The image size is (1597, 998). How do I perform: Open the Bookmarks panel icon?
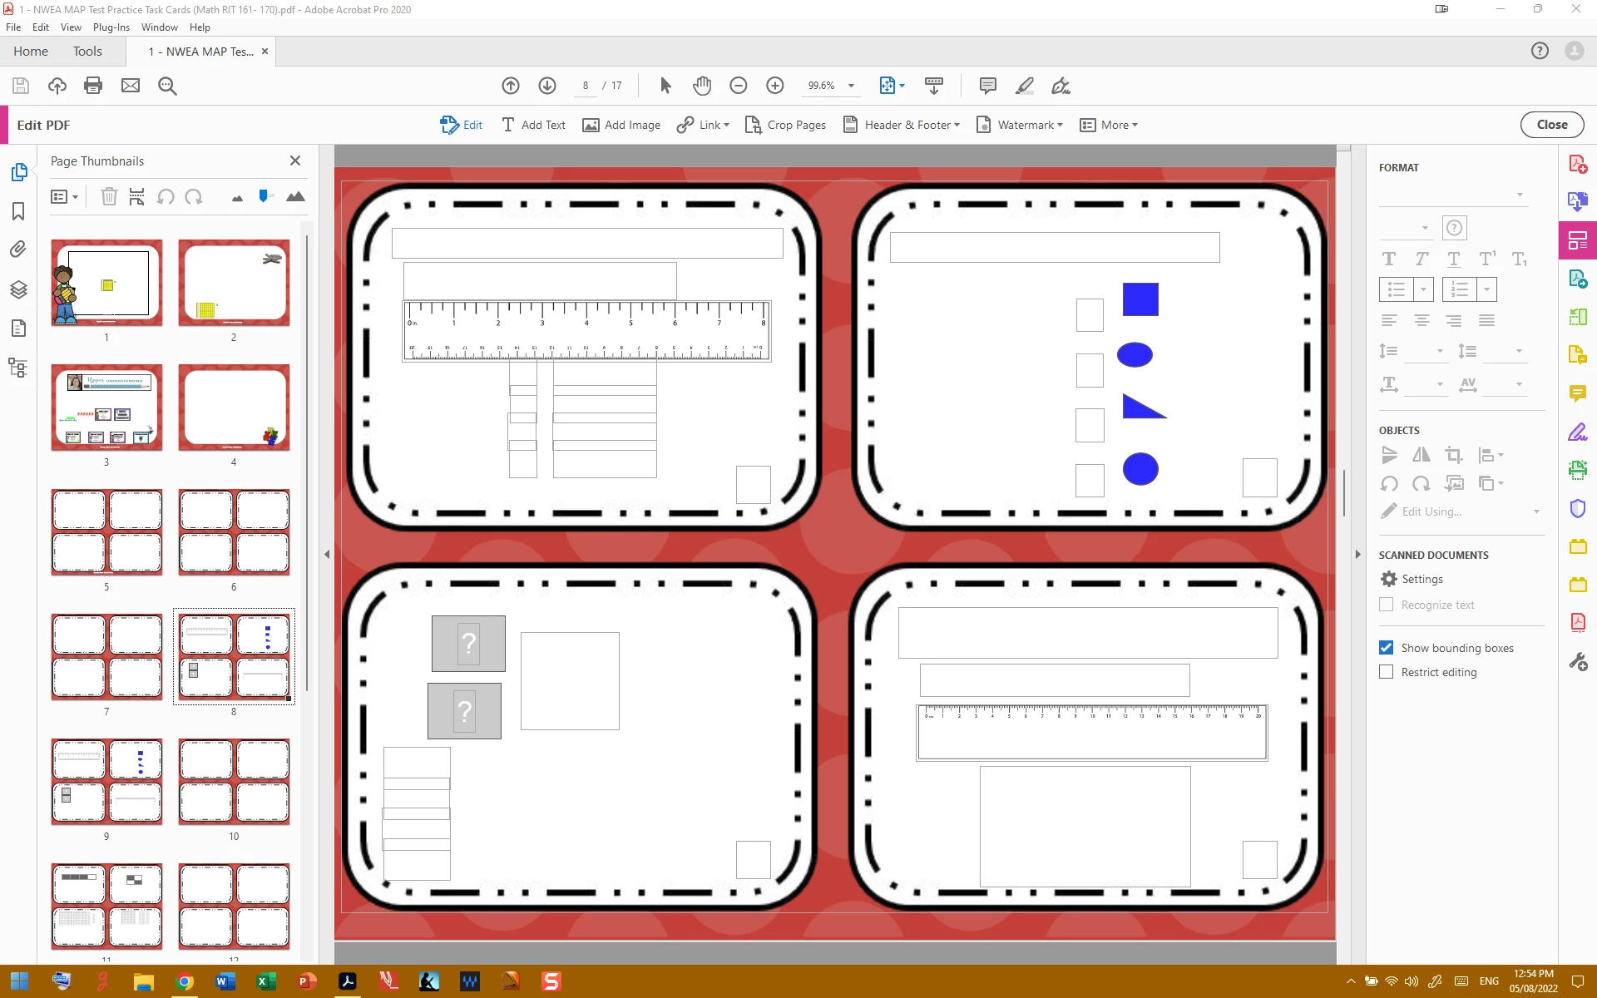pos(18,211)
